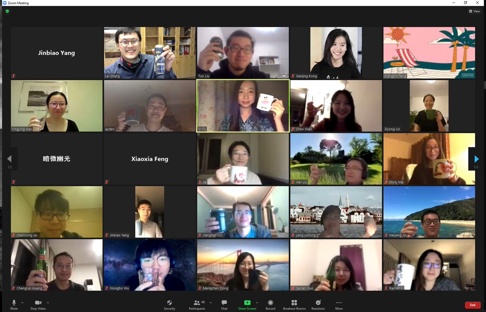Screen dimensions: 486x312
Task: Go to next gallery page arrow
Action: [476, 159]
